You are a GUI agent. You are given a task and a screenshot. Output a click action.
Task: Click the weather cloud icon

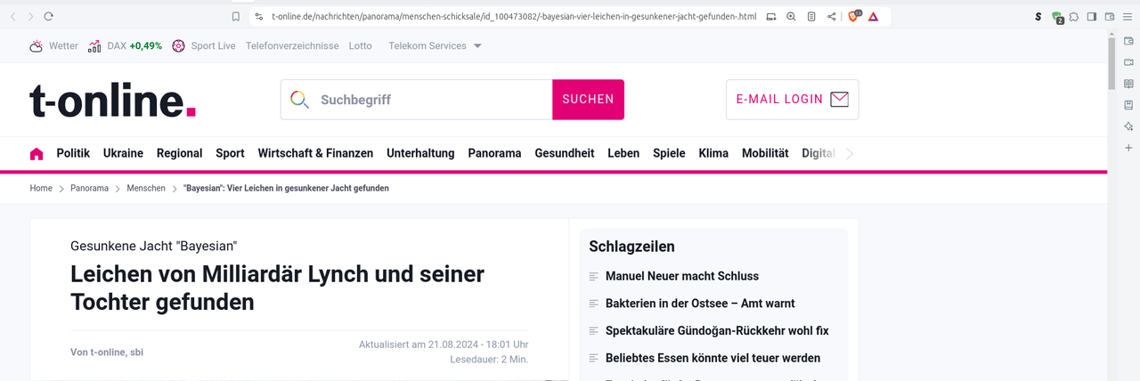(37, 46)
